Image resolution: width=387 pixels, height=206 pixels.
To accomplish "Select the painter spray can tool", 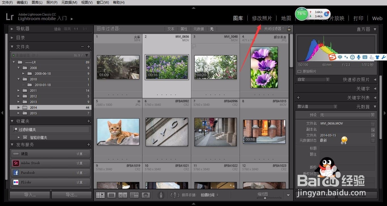I will 161,195.
